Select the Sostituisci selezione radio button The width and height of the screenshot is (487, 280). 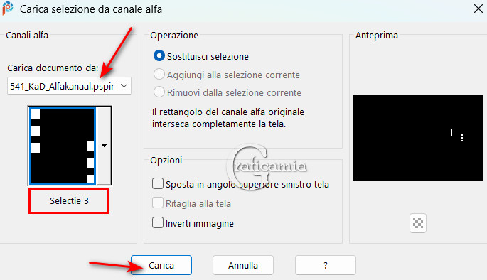159,56
